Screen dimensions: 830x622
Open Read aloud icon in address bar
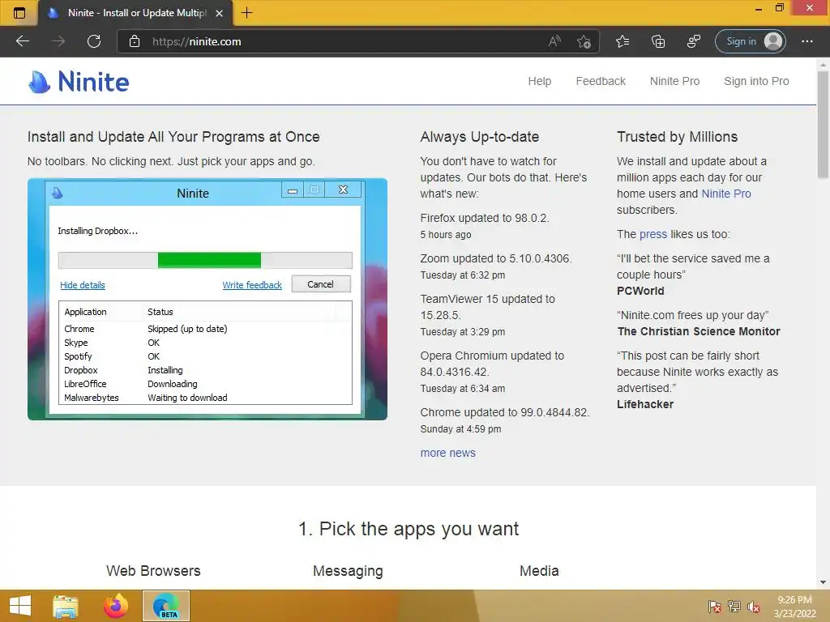(x=554, y=41)
